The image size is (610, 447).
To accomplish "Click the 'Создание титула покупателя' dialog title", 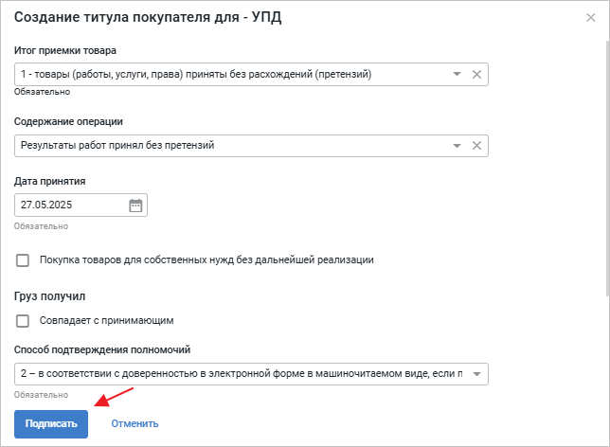I will [147, 17].
